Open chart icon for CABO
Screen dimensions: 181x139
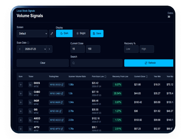[31, 94]
